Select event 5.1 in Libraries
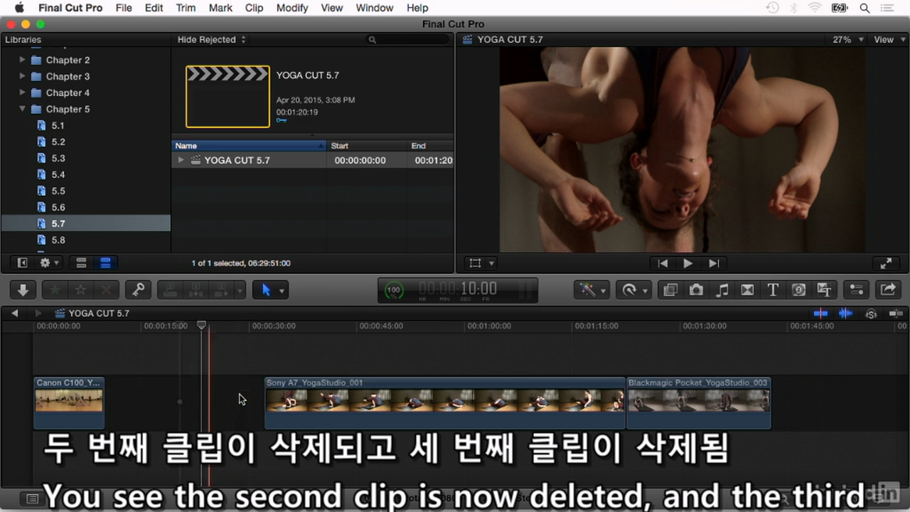Image resolution: width=910 pixels, height=512 pixels. pyautogui.click(x=58, y=125)
